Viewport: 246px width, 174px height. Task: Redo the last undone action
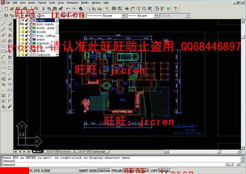click(x=74, y=8)
